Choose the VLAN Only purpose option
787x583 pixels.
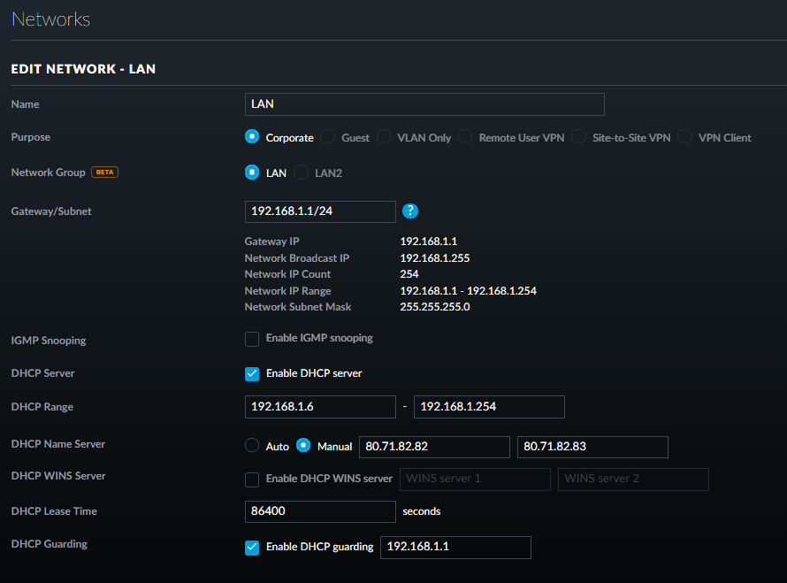(384, 137)
